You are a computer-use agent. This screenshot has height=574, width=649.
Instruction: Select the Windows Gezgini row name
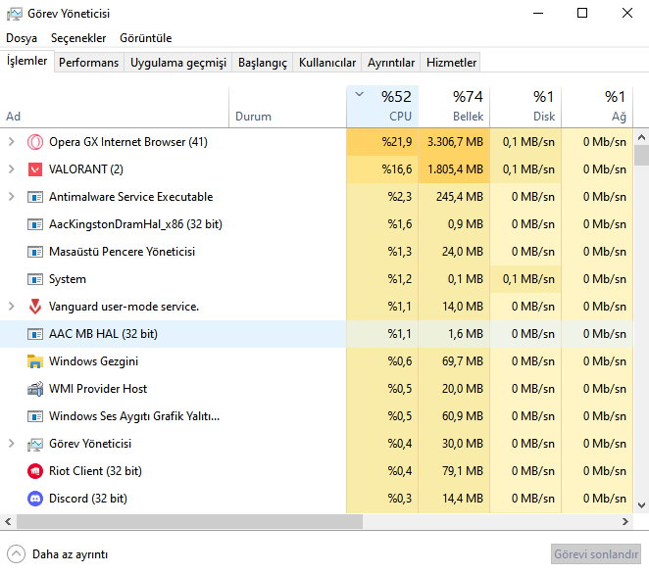pos(93,361)
